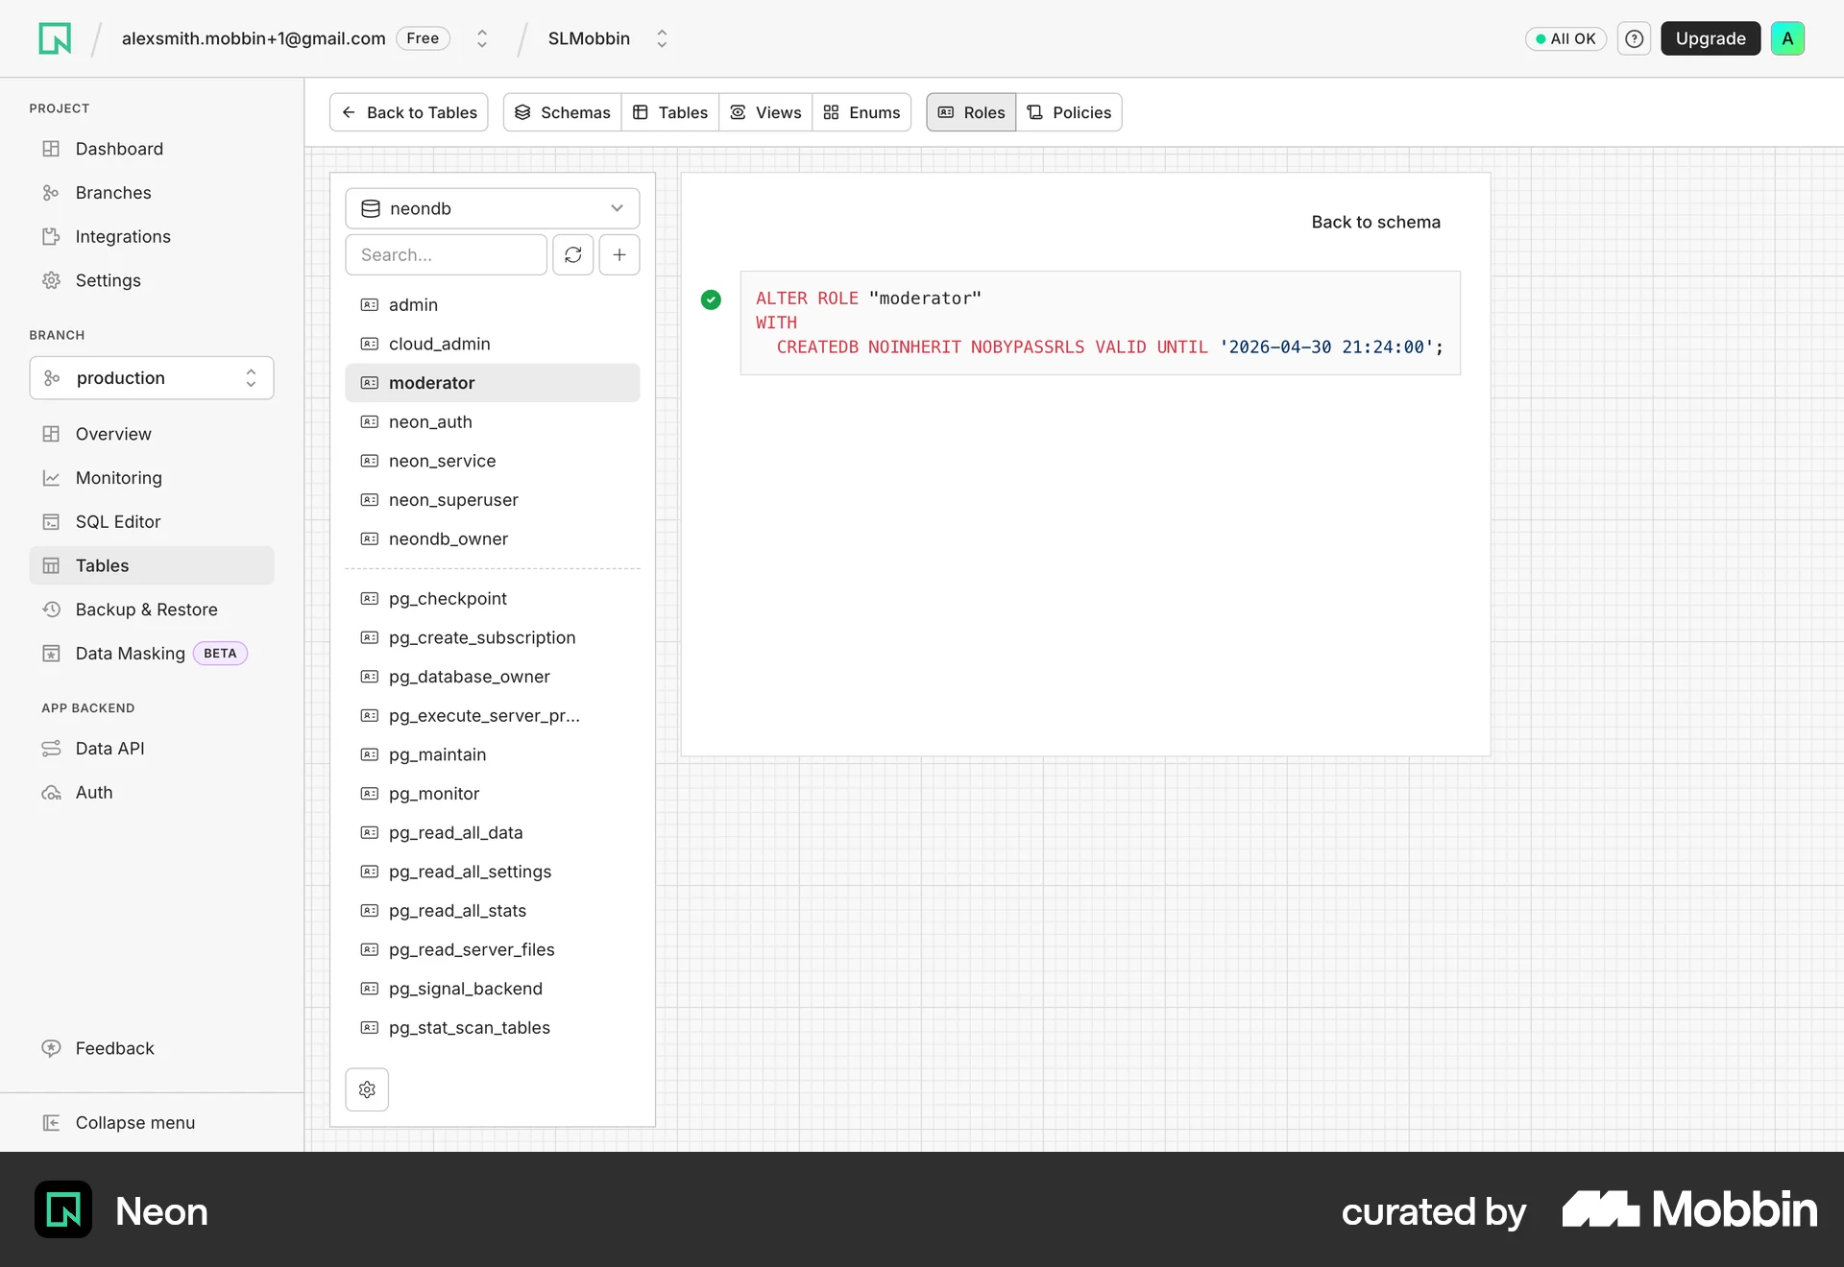Click the SLMobbin project name

coord(589,38)
